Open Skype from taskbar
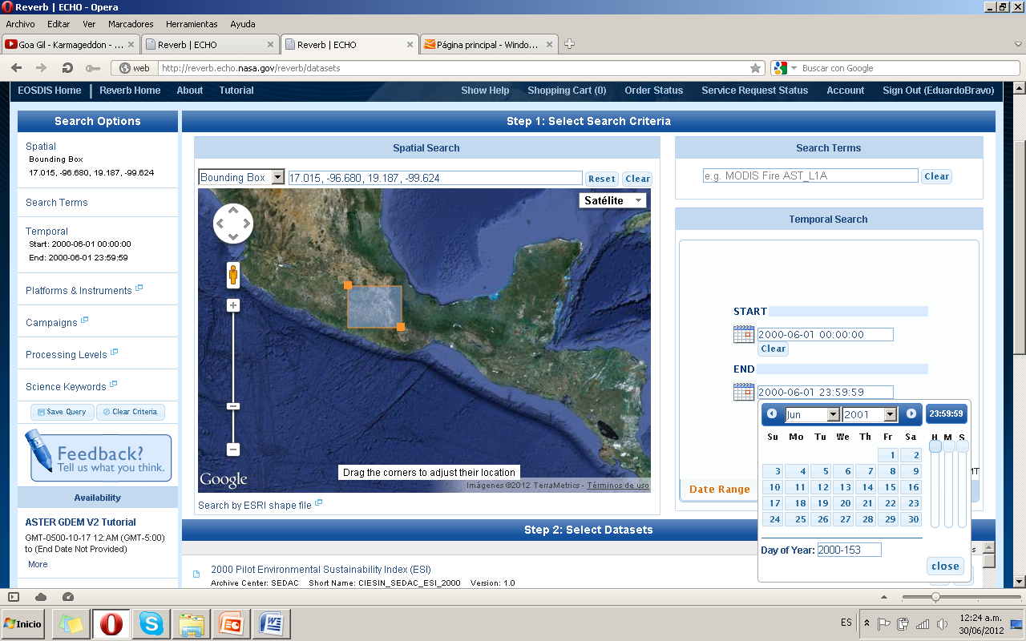Image resolution: width=1026 pixels, height=641 pixels. (151, 623)
